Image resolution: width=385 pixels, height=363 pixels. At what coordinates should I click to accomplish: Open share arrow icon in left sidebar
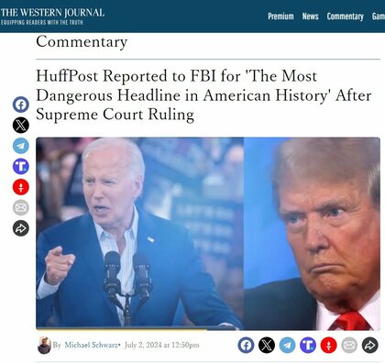coord(21,228)
